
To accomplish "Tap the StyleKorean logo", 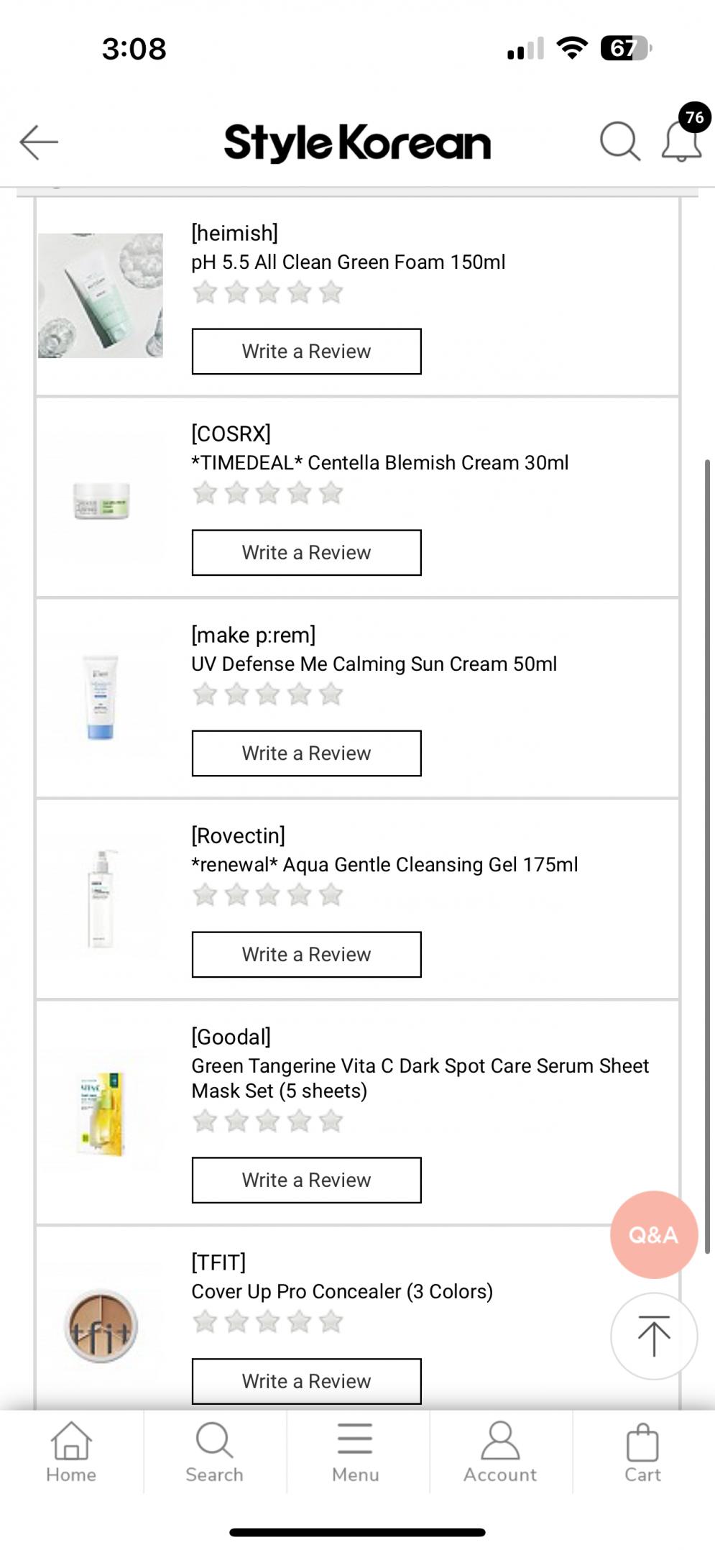I will [x=357, y=142].
